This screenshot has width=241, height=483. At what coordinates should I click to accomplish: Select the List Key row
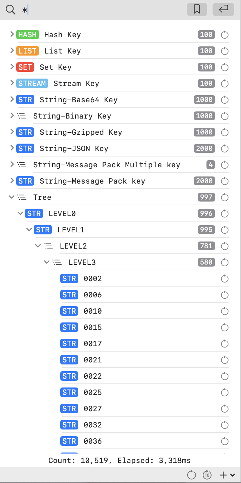[x=63, y=51]
